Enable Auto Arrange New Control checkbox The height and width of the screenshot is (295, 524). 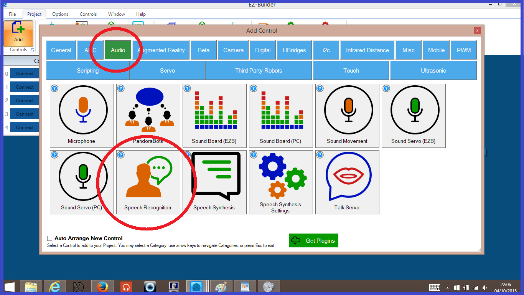tap(49, 238)
